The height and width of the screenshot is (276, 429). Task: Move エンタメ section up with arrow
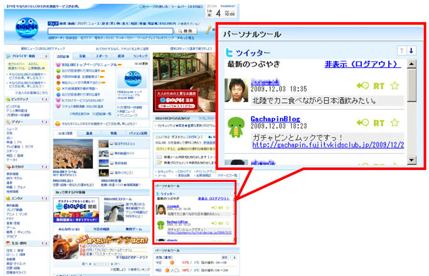click(x=43, y=198)
